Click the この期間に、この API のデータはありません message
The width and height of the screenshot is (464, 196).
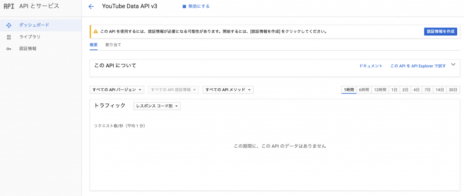pos(280,146)
